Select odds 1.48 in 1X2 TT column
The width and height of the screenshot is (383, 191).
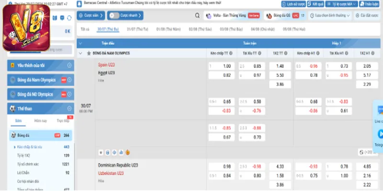280,66
